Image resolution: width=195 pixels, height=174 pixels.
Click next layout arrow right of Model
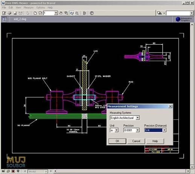[51, 171]
